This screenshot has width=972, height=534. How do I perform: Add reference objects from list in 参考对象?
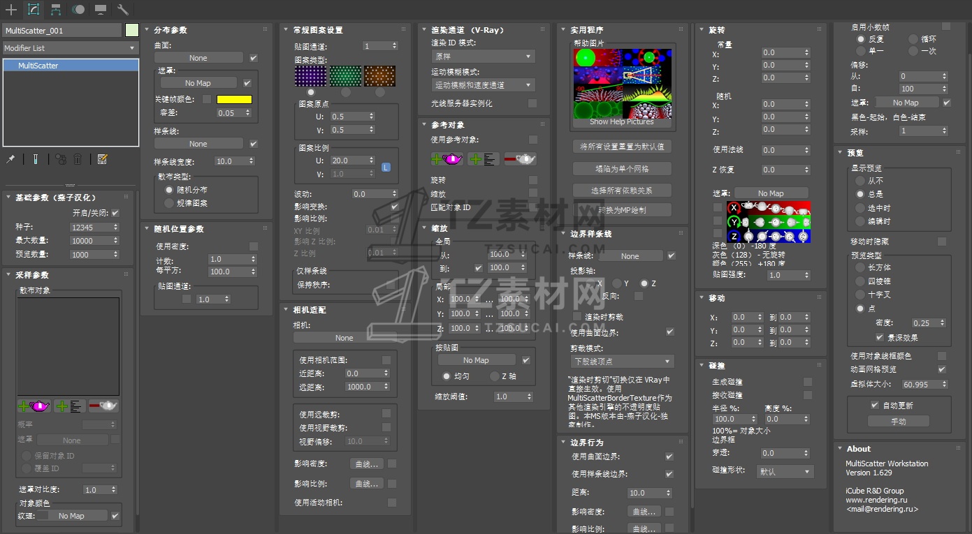tap(484, 158)
